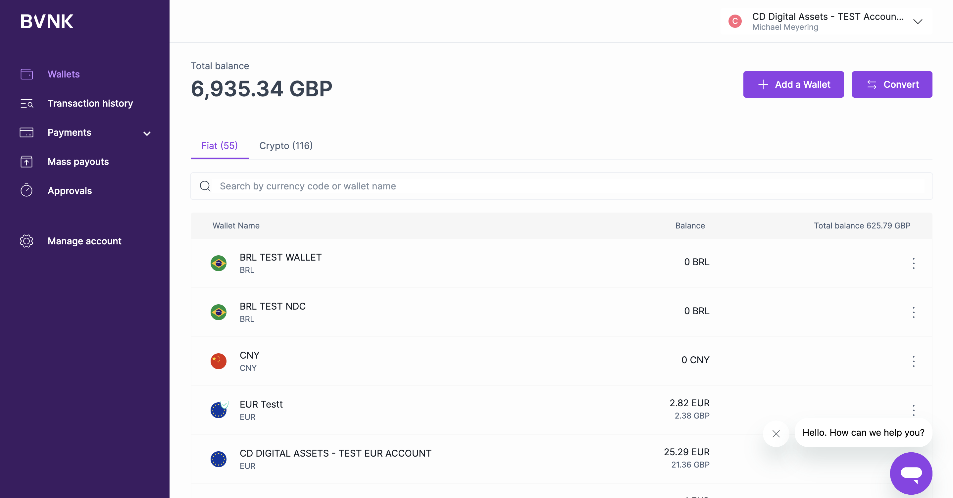Screen dimensions: 953x498
Task: Select the Fiat (55) tab
Action: (x=220, y=146)
